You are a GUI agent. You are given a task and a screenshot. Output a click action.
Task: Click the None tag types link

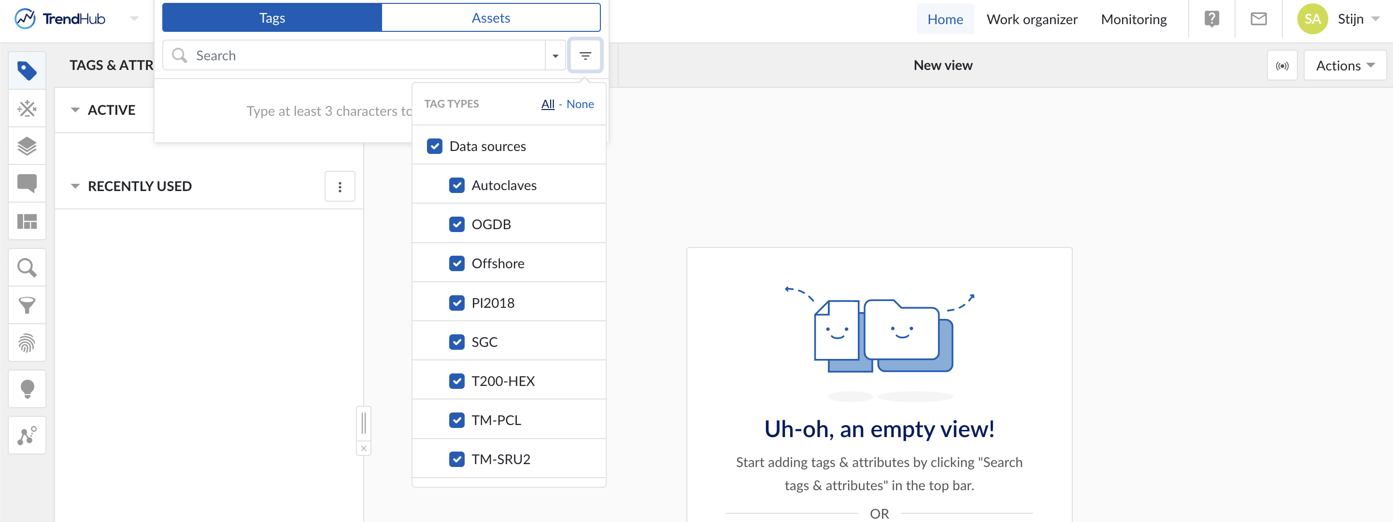[x=580, y=104]
